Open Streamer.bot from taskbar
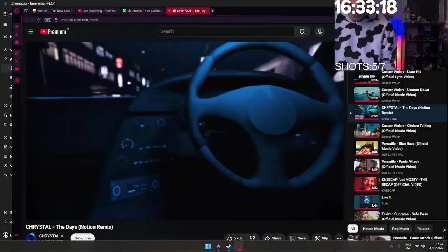This screenshot has height=252, width=448. [219, 246]
